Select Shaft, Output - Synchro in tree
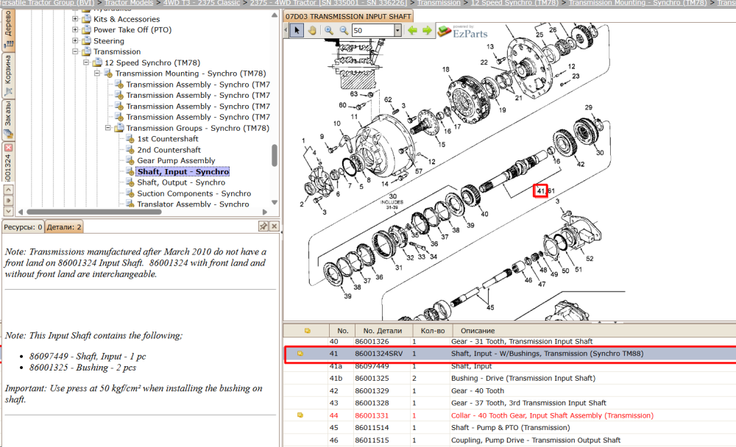This screenshot has width=736, height=447. tap(181, 182)
